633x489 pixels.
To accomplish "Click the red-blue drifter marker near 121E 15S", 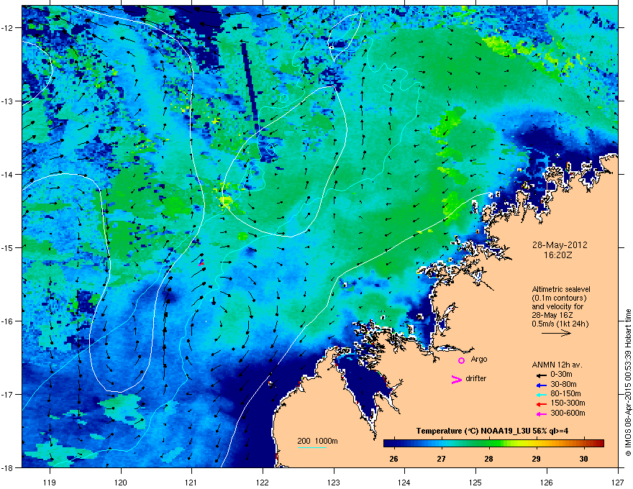I will pos(201,263).
